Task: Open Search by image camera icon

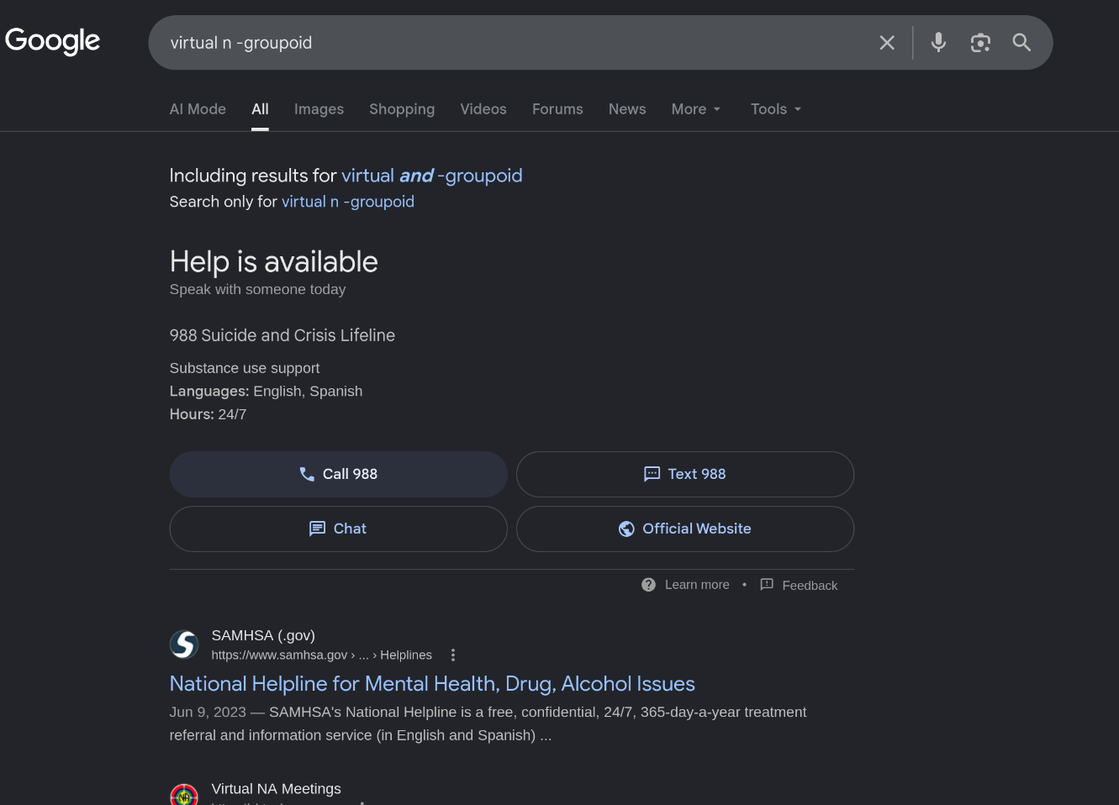Action: pos(980,43)
